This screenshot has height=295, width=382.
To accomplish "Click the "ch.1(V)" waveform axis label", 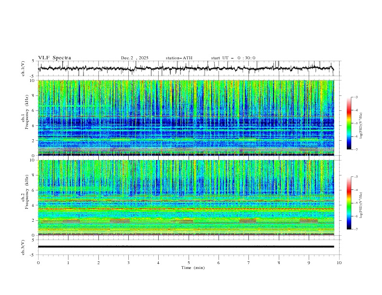I will pyautogui.click(x=23, y=68).
